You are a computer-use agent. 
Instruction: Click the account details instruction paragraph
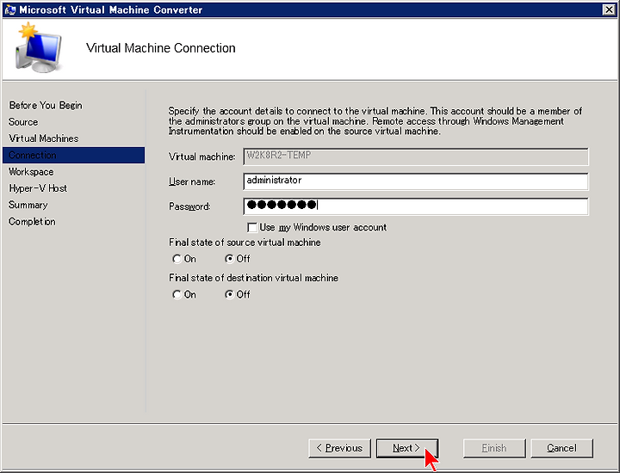click(x=375, y=120)
